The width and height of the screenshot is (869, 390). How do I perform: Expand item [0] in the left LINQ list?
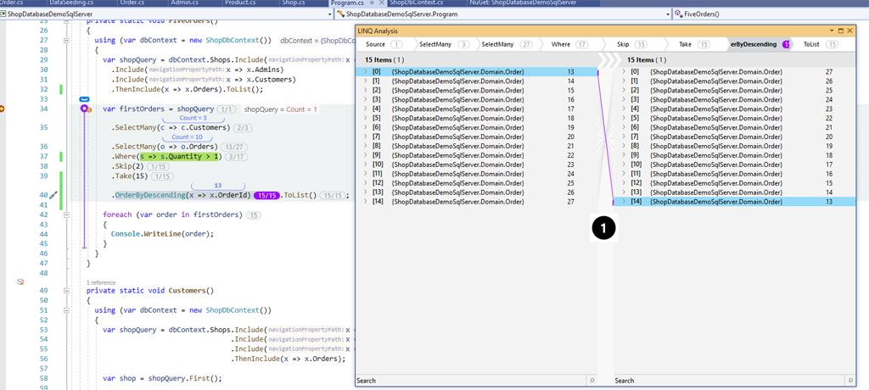click(365, 72)
